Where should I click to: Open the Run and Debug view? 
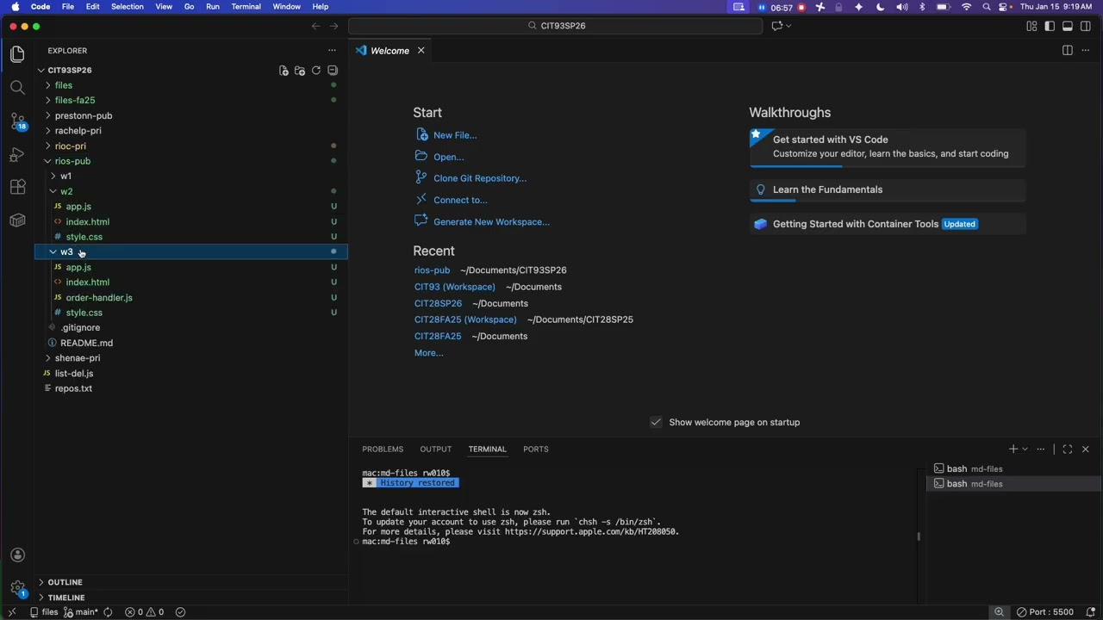pos(17,154)
